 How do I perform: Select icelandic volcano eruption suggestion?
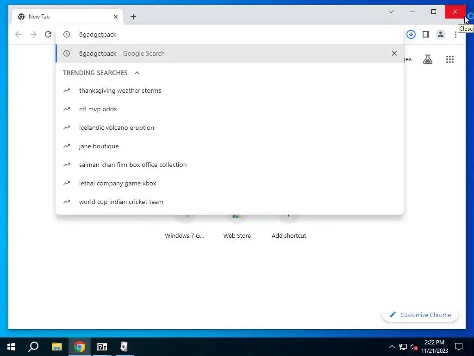tap(230, 127)
